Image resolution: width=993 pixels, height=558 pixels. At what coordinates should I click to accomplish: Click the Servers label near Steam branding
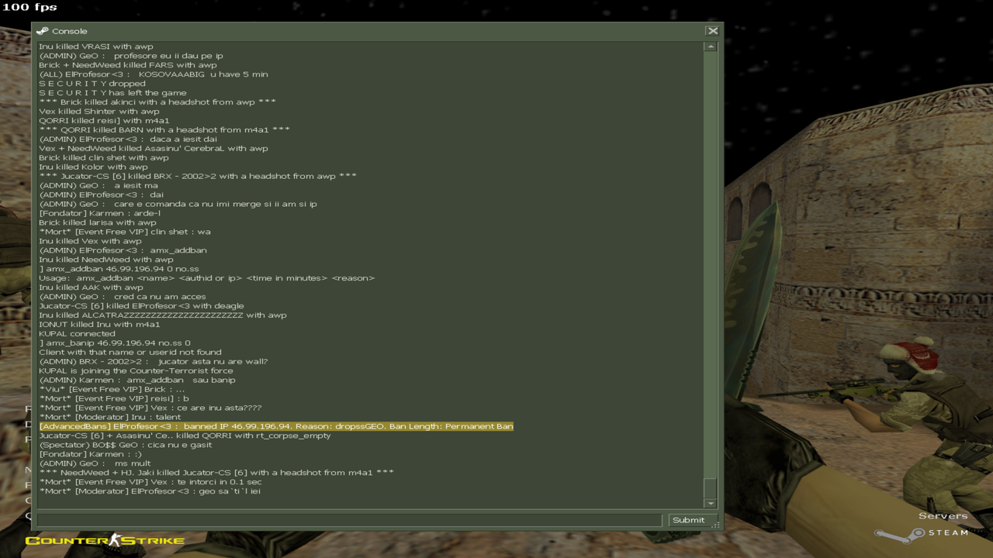(x=943, y=515)
